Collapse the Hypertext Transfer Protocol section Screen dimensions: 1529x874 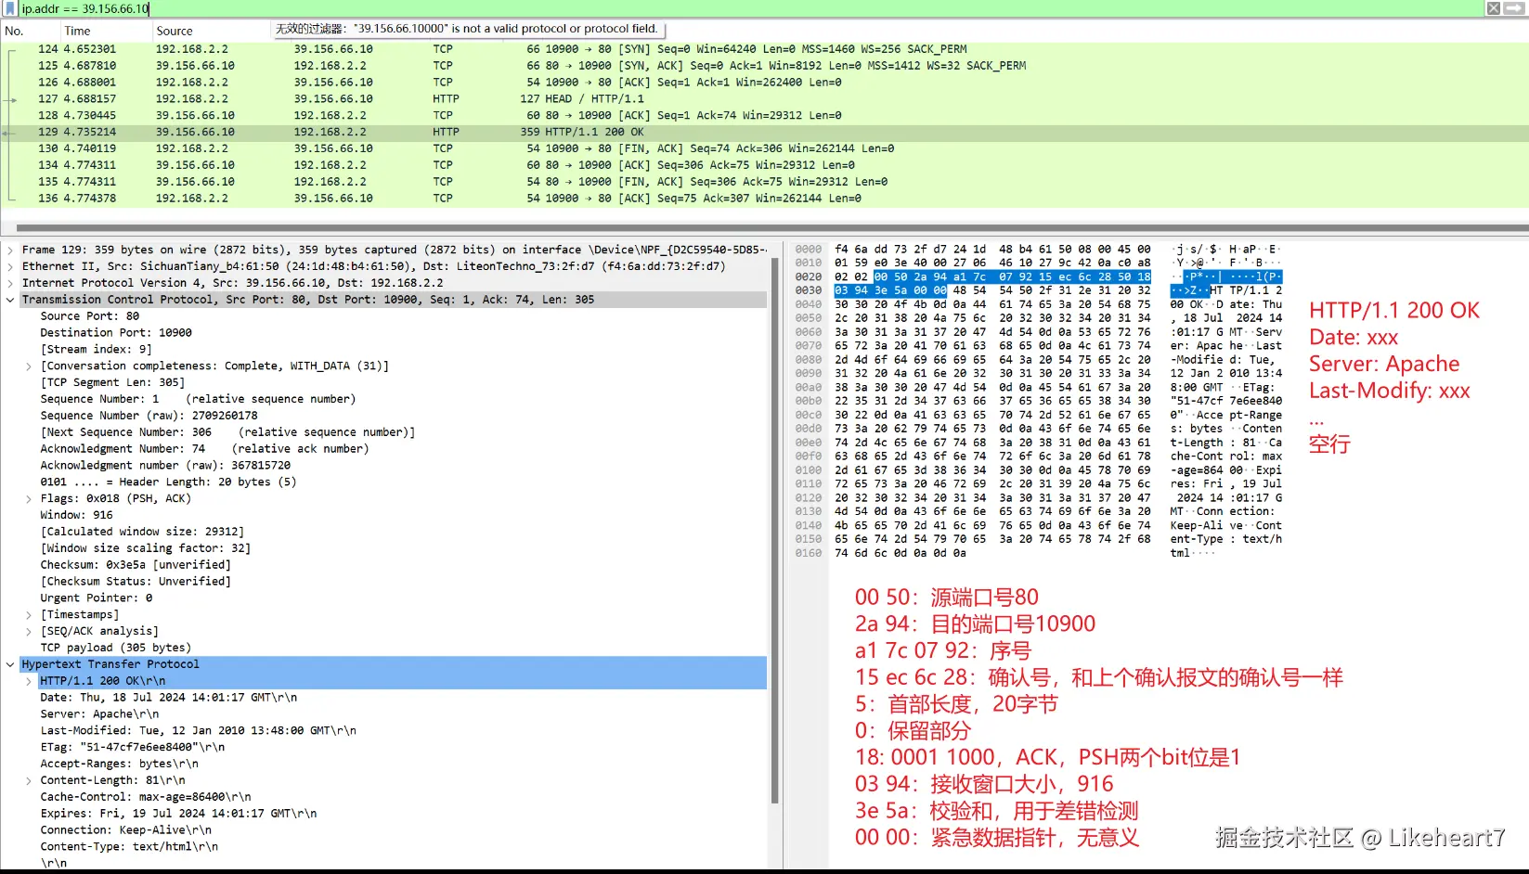[10, 664]
